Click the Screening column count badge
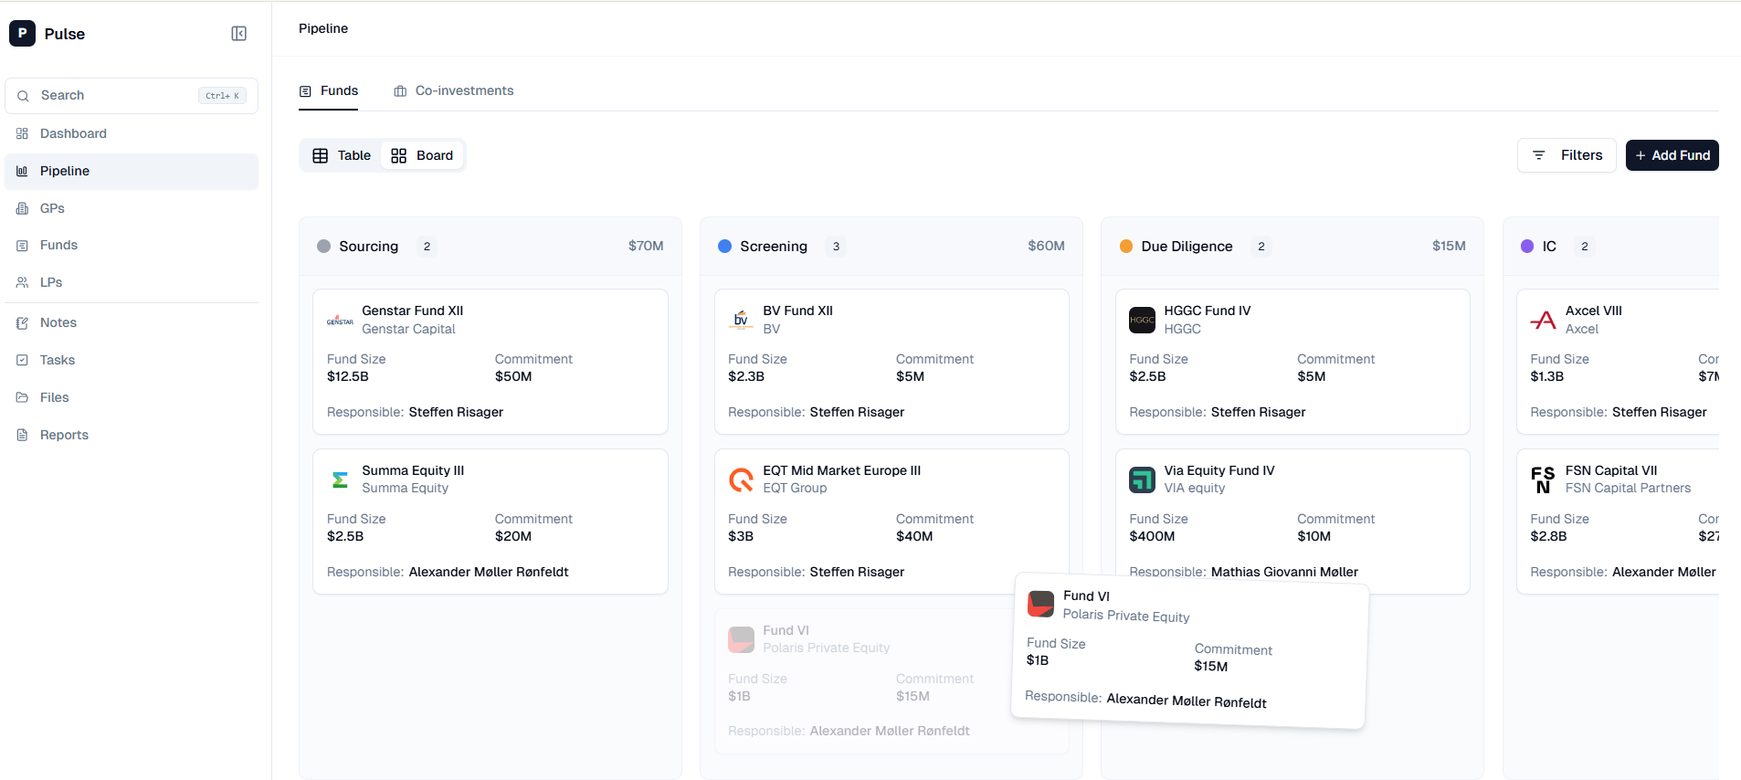 pyautogui.click(x=836, y=247)
